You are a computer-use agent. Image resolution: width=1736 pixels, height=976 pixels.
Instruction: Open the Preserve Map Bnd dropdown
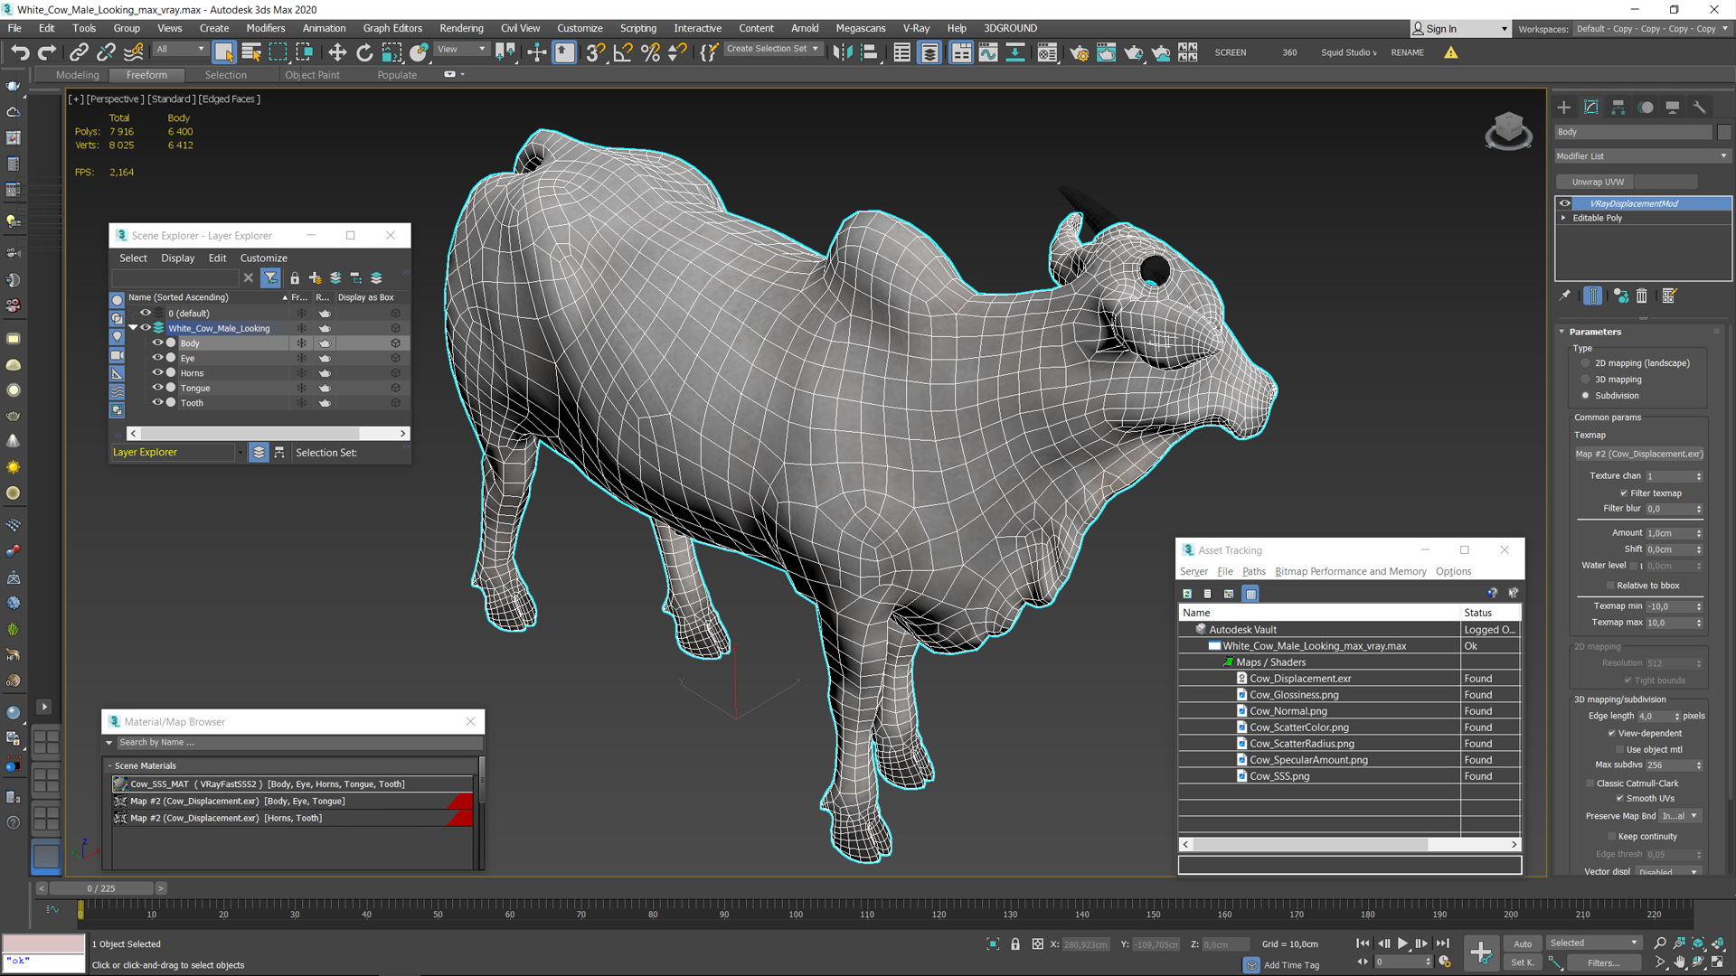coord(1681,816)
